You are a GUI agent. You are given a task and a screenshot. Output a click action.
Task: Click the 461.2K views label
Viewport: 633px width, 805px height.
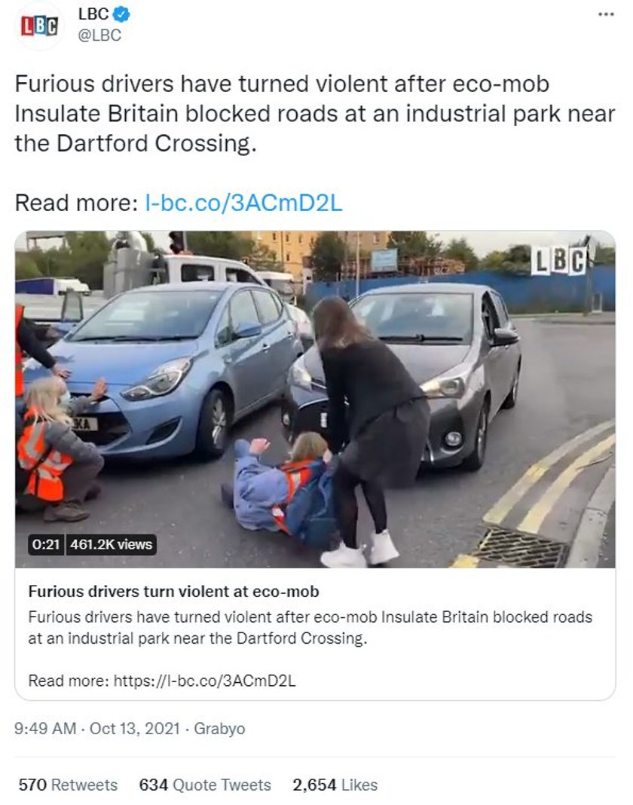[111, 544]
